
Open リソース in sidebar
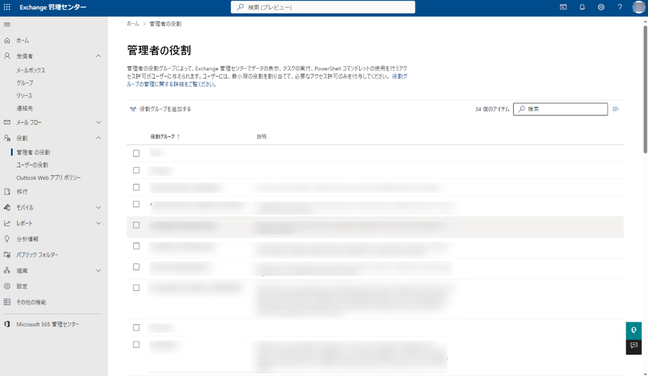(x=24, y=95)
